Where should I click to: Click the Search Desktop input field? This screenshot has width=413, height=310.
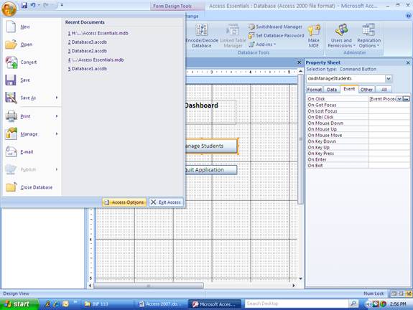click(297, 304)
